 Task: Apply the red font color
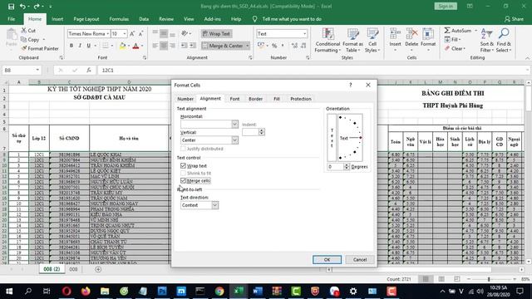[135, 46]
